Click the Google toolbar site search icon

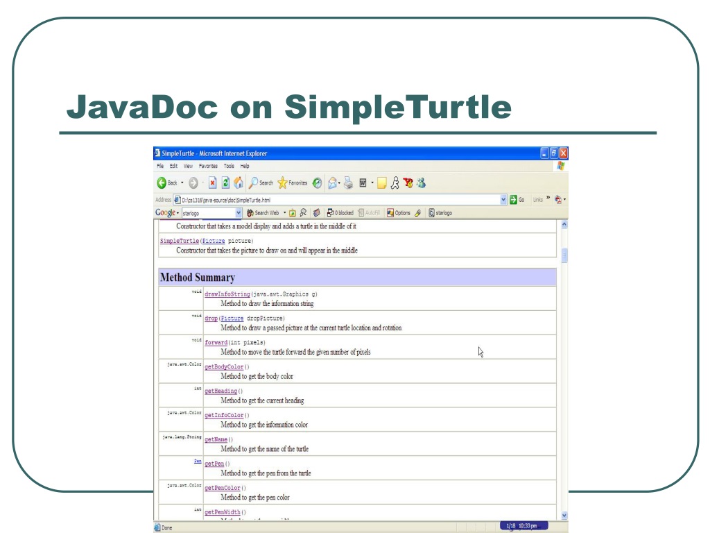[303, 212]
